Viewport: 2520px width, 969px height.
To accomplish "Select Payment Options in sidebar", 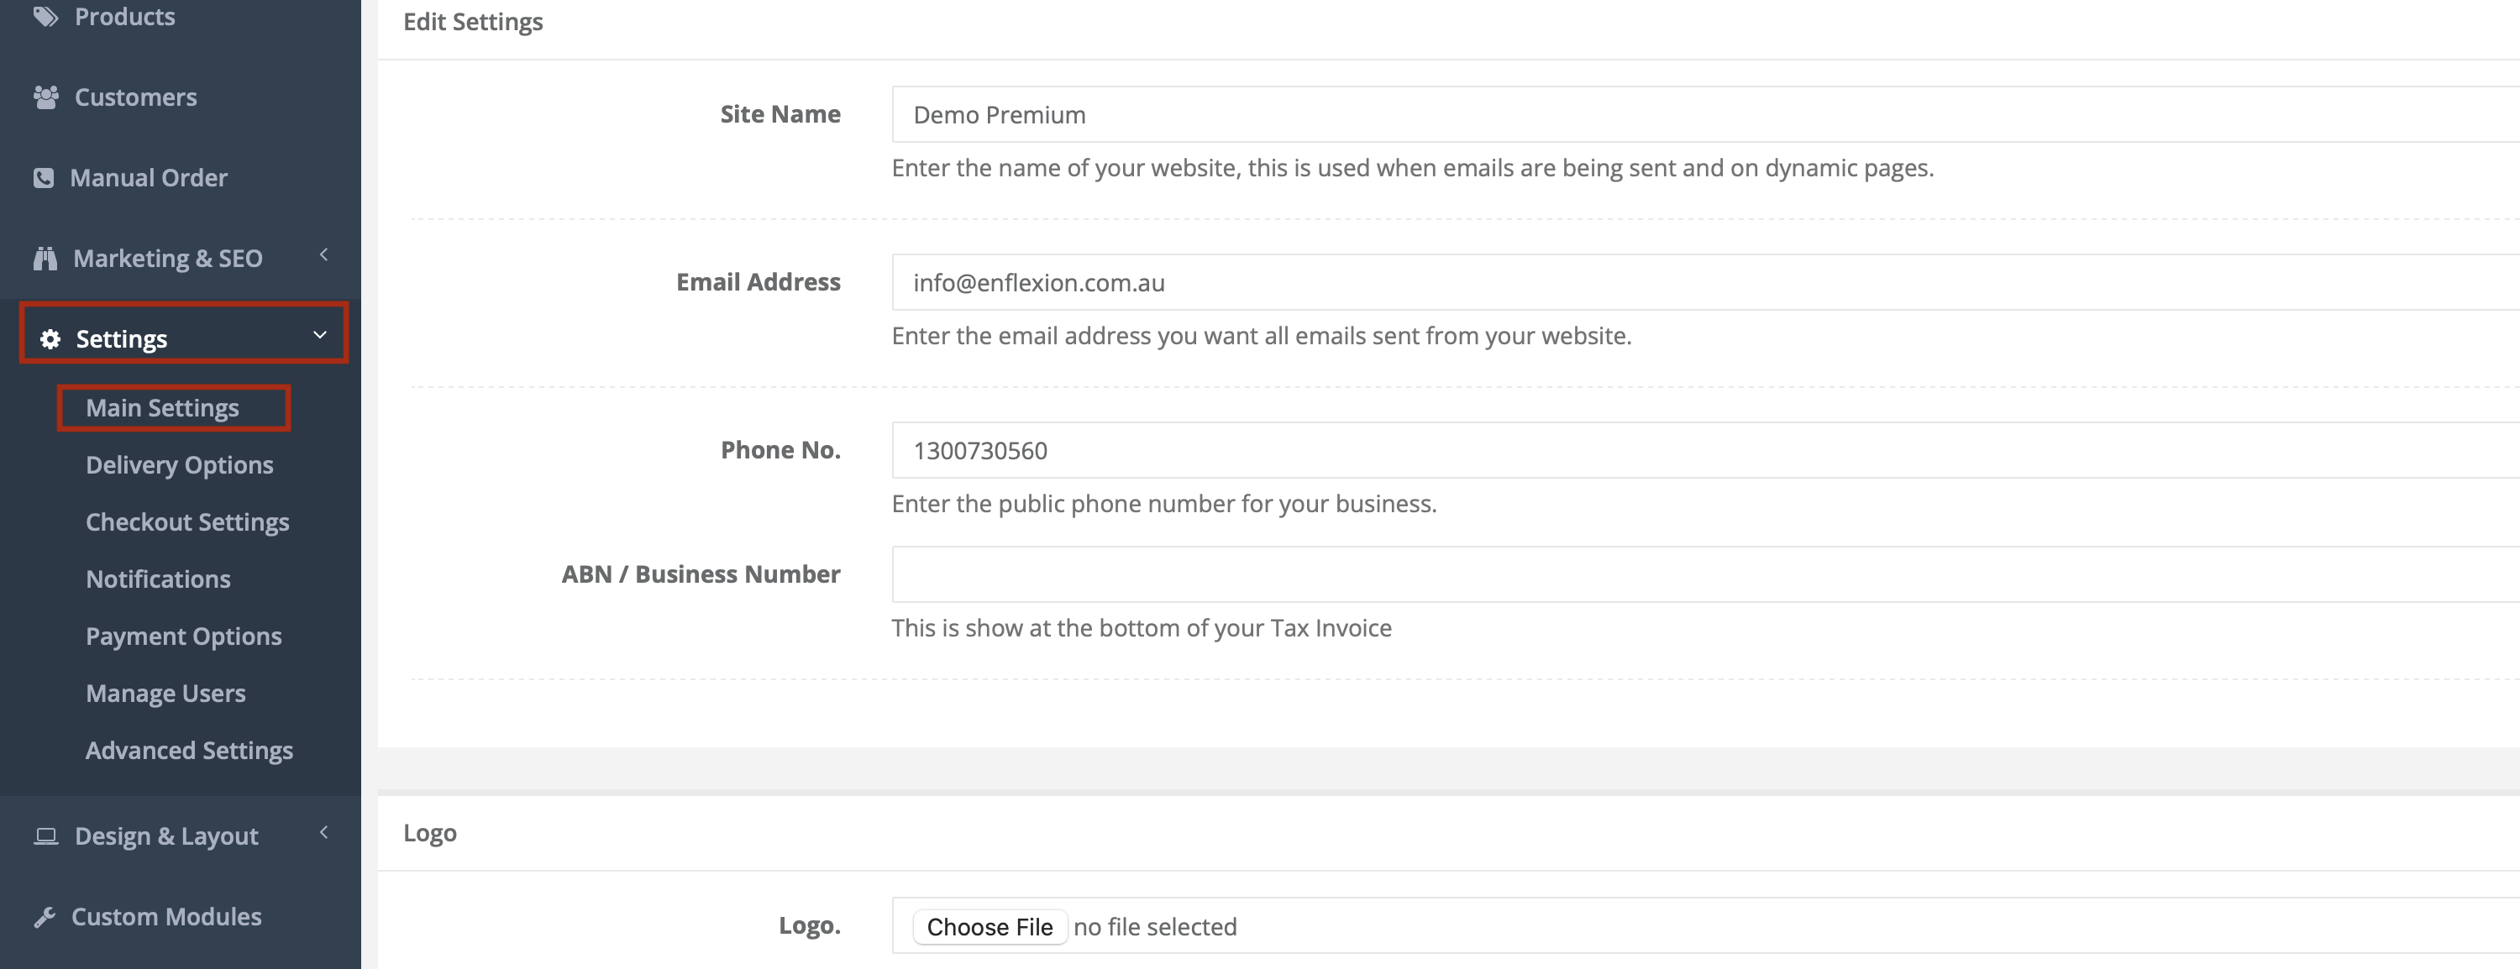I will [x=183, y=636].
